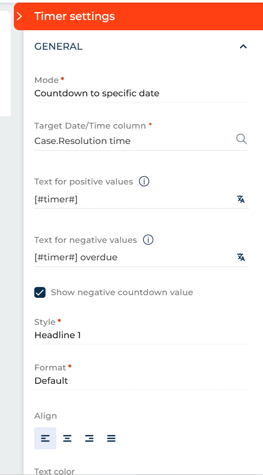Click the Timer settings header title
This screenshot has width=263, height=475.
click(x=75, y=16)
